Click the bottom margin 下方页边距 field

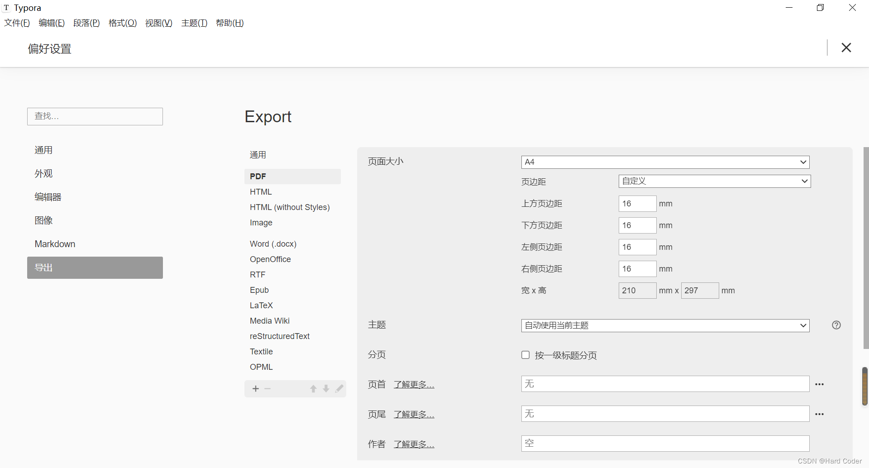click(x=637, y=225)
